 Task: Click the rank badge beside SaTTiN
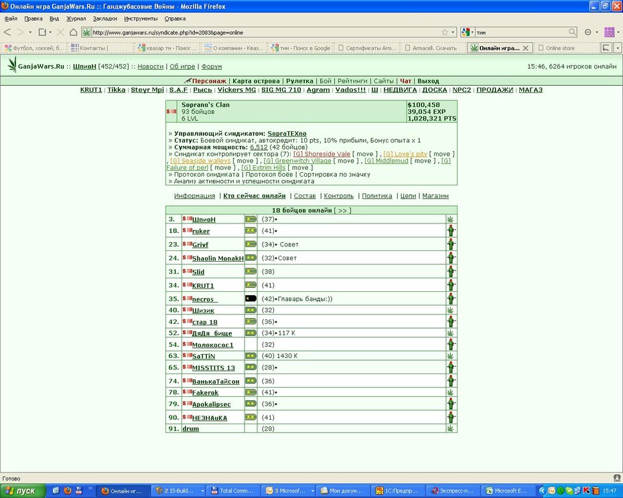pyautogui.click(x=251, y=356)
